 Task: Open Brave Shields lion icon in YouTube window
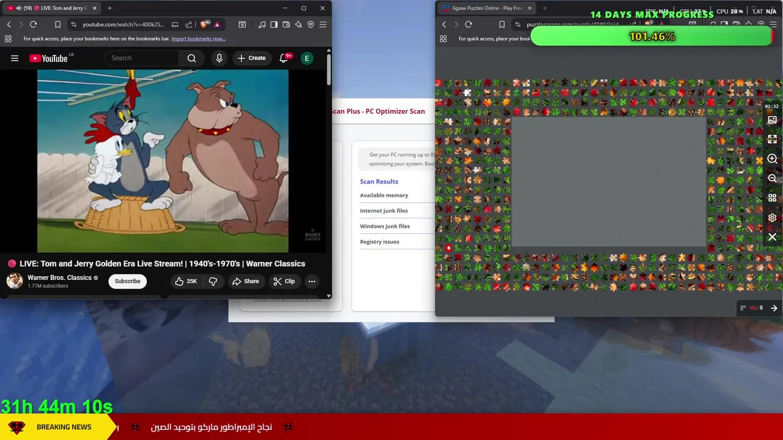[x=204, y=24]
